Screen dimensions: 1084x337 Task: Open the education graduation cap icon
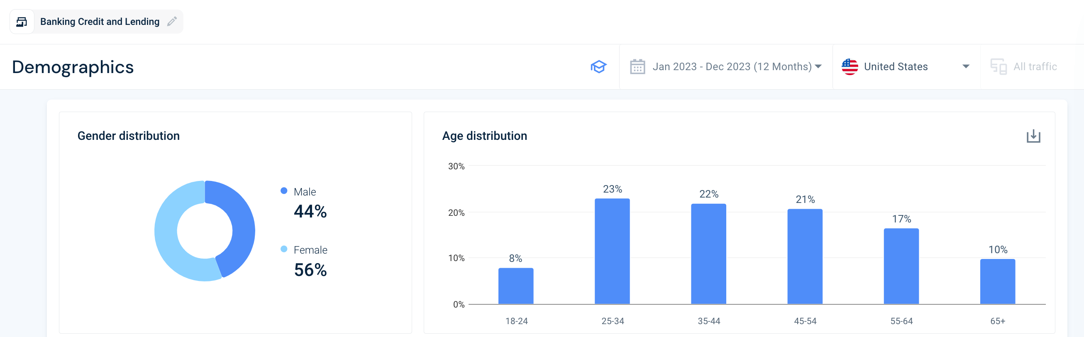coord(598,66)
